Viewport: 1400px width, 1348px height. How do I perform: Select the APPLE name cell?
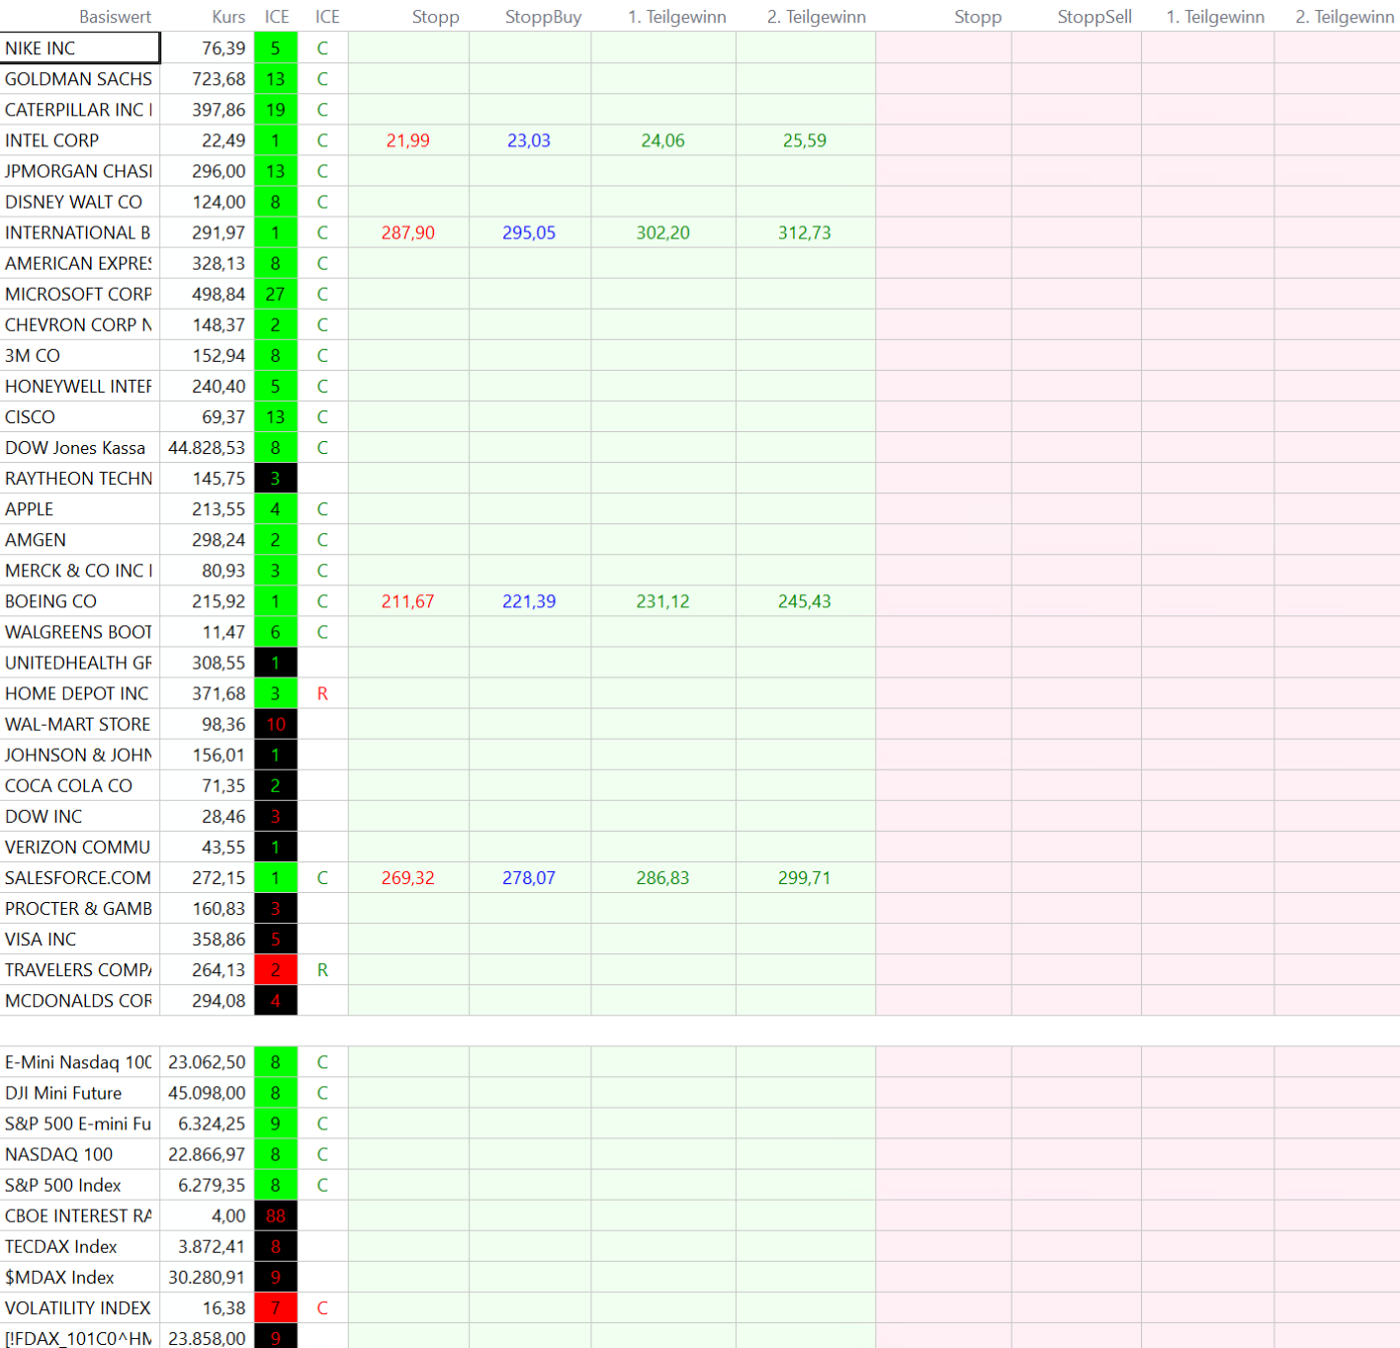(79, 509)
